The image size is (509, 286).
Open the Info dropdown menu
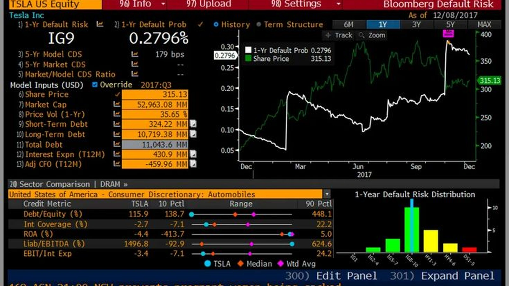163,4
